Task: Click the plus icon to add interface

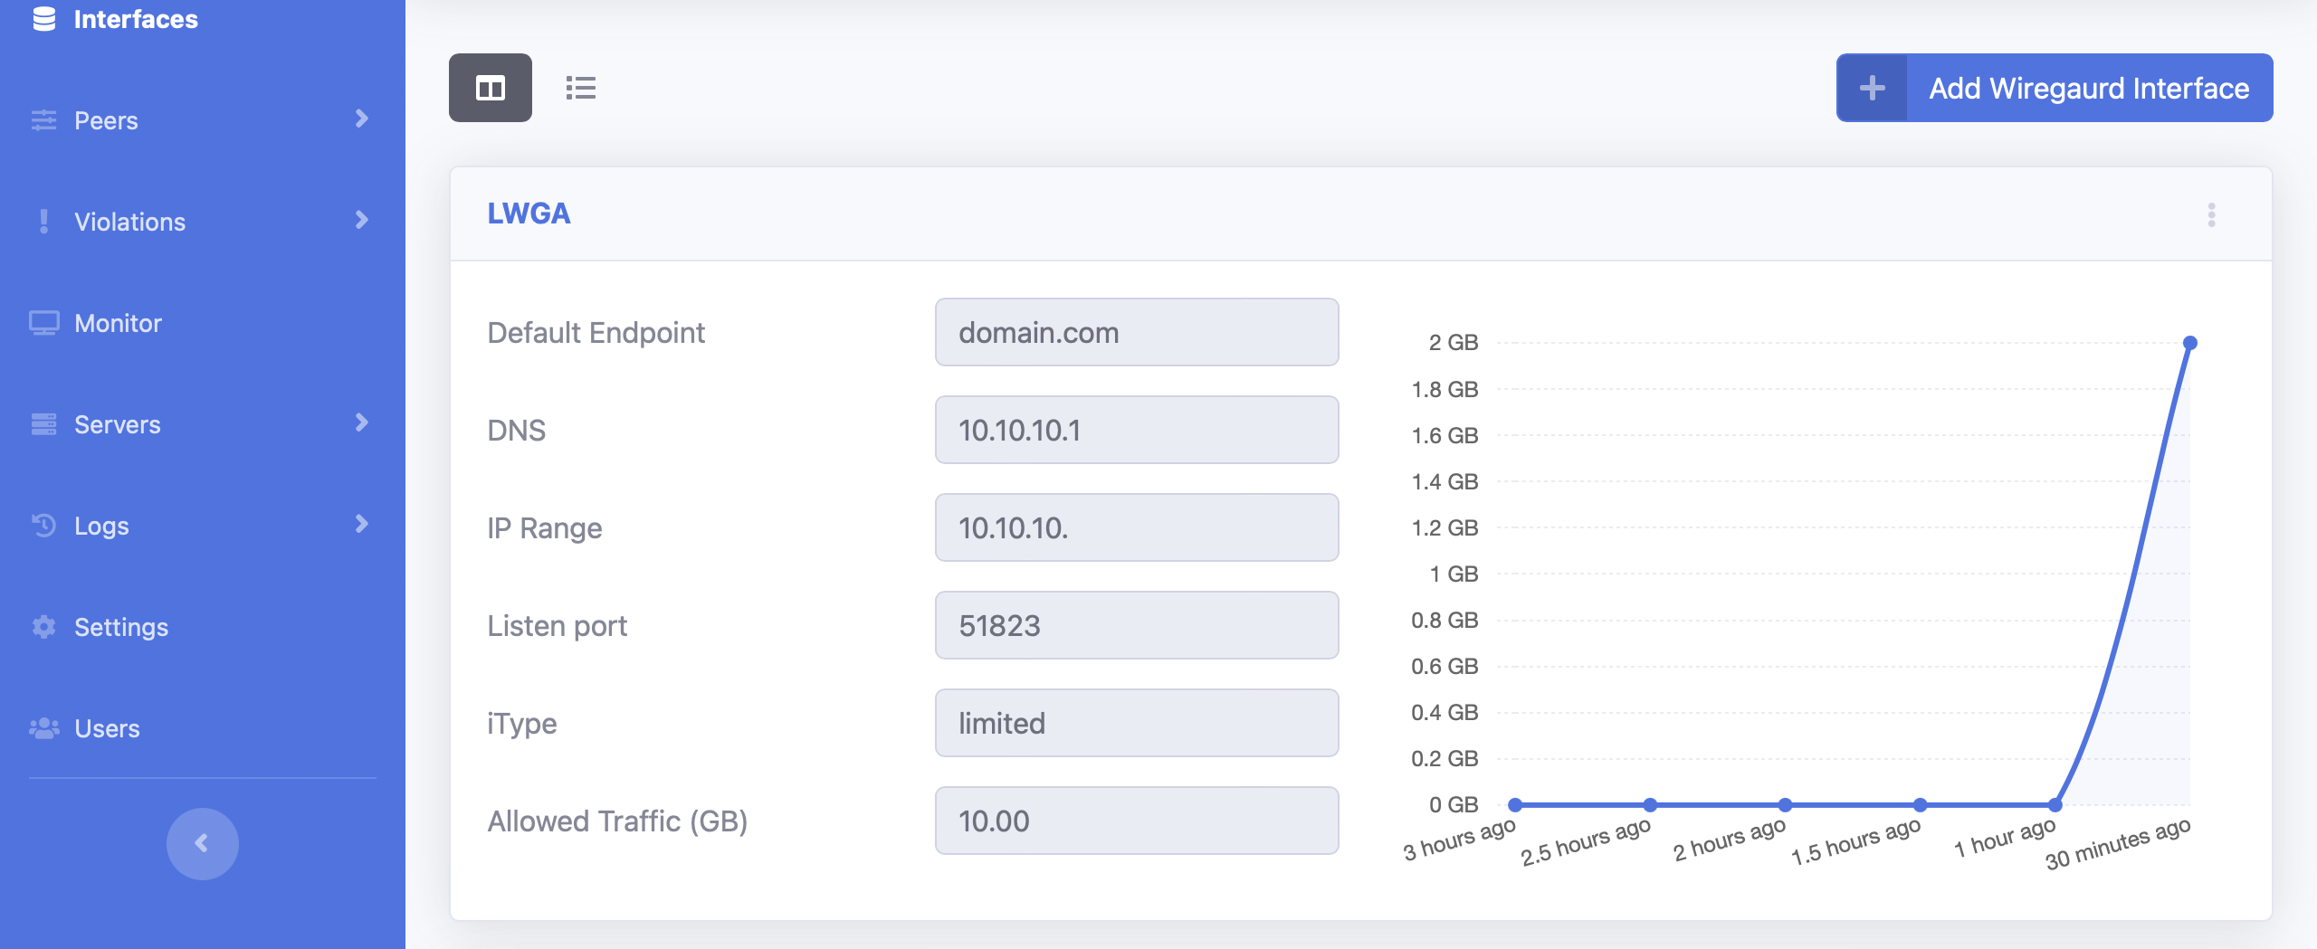Action: coord(1872,88)
